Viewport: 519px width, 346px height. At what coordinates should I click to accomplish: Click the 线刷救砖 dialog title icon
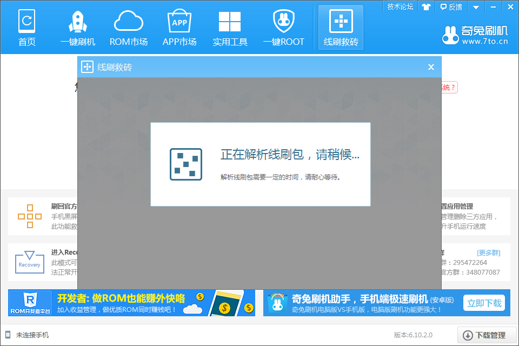pyautogui.click(x=88, y=67)
